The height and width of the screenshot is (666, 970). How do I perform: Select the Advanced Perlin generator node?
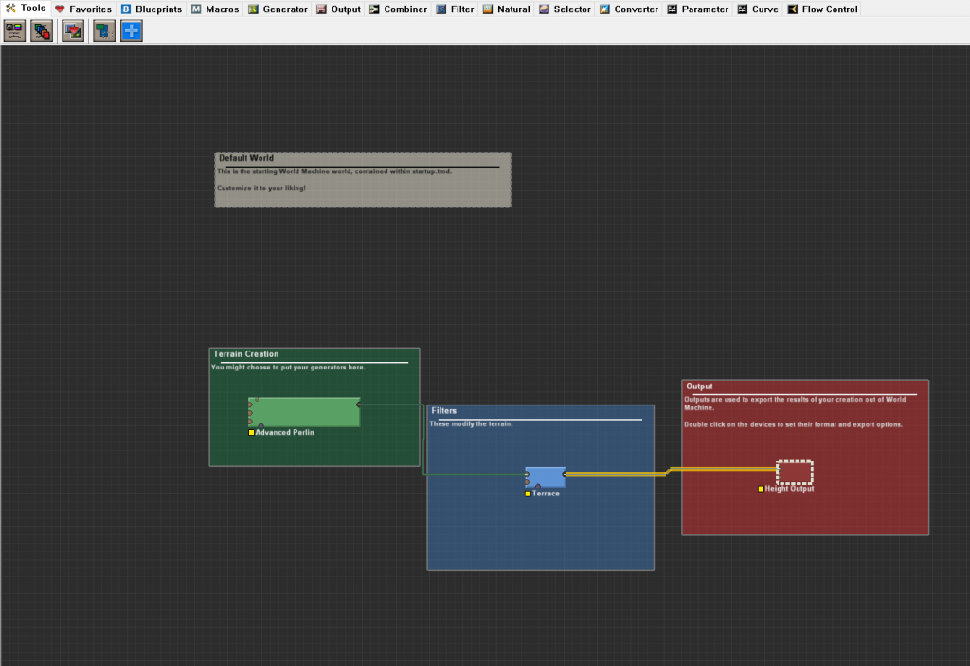click(304, 412)
